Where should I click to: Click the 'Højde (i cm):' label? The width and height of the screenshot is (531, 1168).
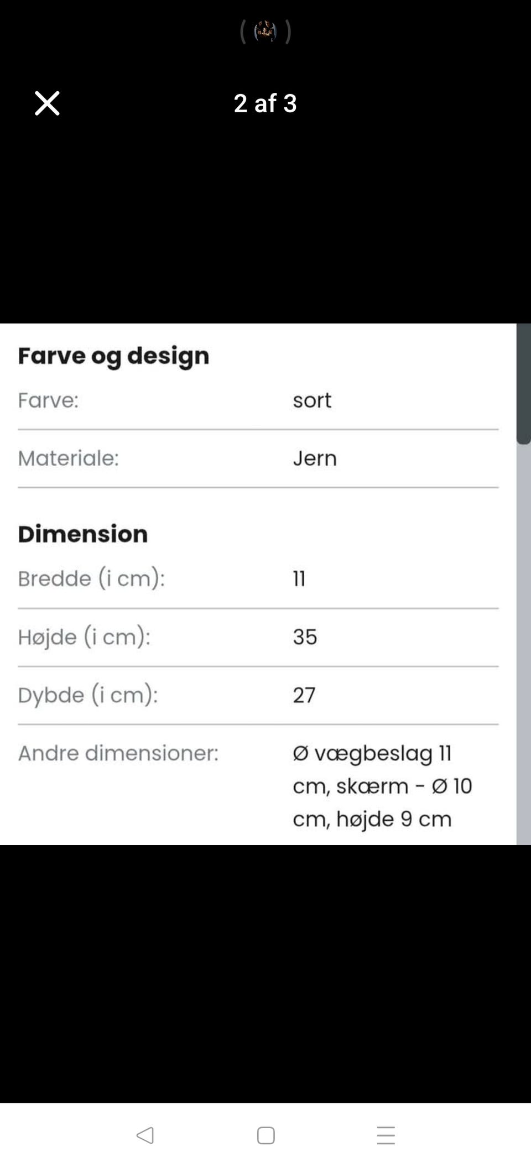[84, 637]
